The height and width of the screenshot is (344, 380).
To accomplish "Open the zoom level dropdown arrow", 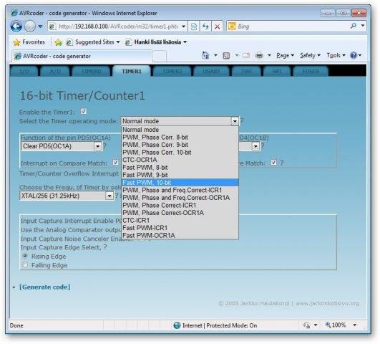I will tap(355, 325).
